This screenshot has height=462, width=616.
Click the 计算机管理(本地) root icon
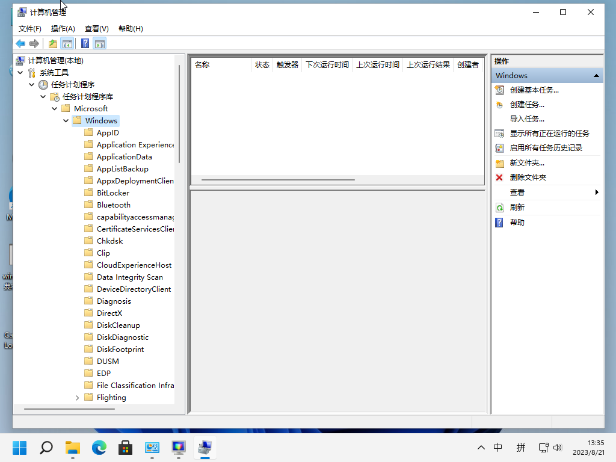tap(20, 61)
